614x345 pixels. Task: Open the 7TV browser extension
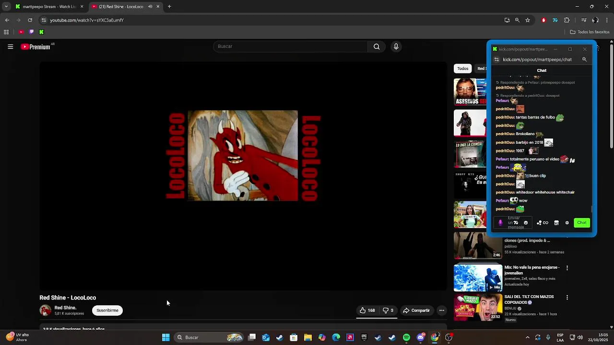click(x=555, y=20)
